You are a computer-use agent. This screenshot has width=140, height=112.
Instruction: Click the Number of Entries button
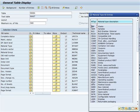(x=27, y=8)
